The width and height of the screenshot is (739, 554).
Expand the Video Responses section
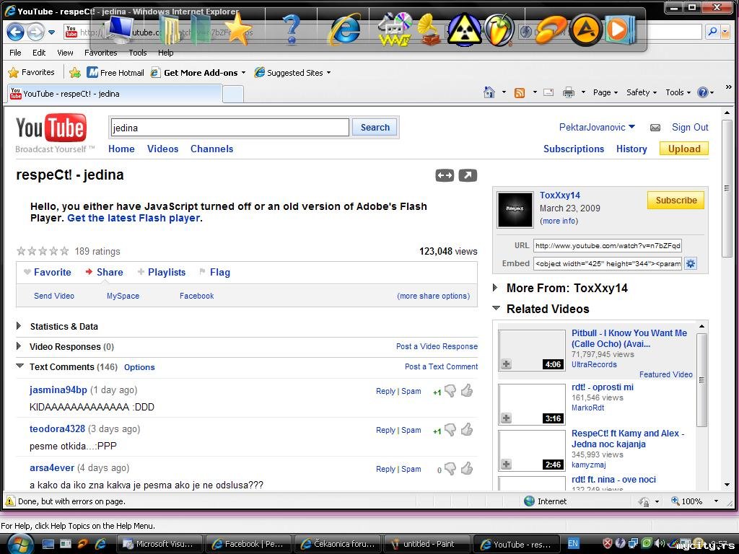pos(19,346)
